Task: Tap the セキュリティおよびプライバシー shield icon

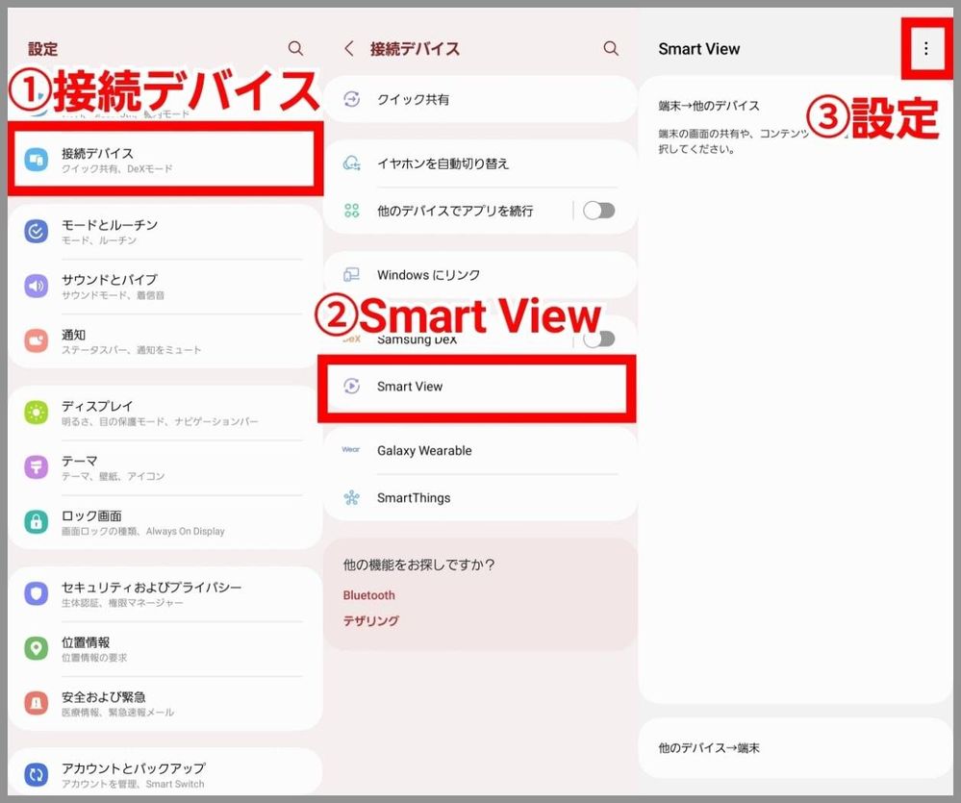Action: (x=37, y=593)
